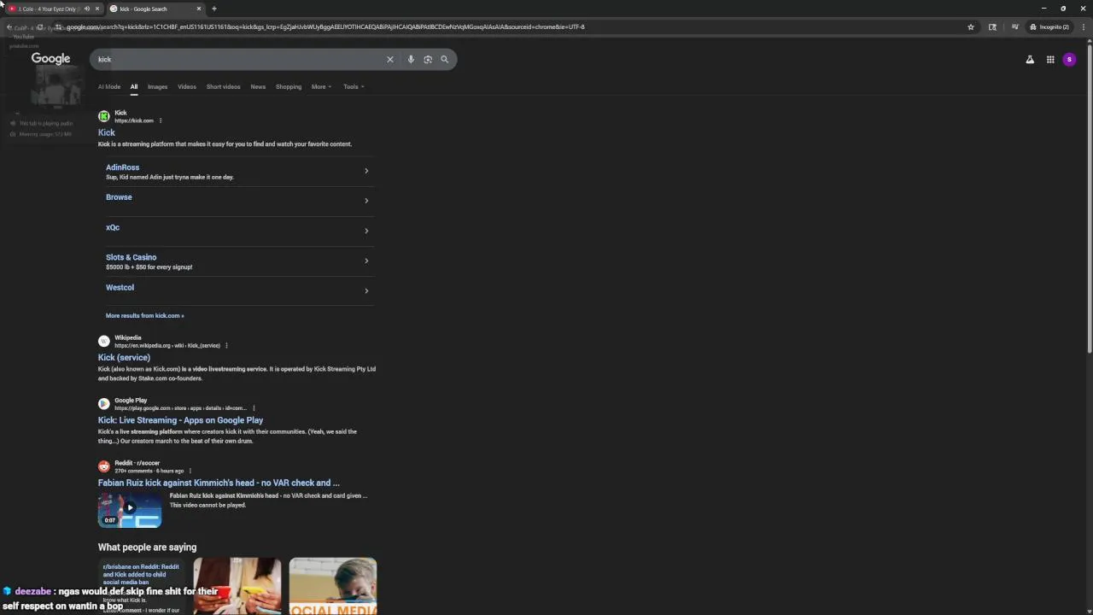Open the Slots & Casino sitelink
Screen dimensions: 1093x615
tap(131, 257)
